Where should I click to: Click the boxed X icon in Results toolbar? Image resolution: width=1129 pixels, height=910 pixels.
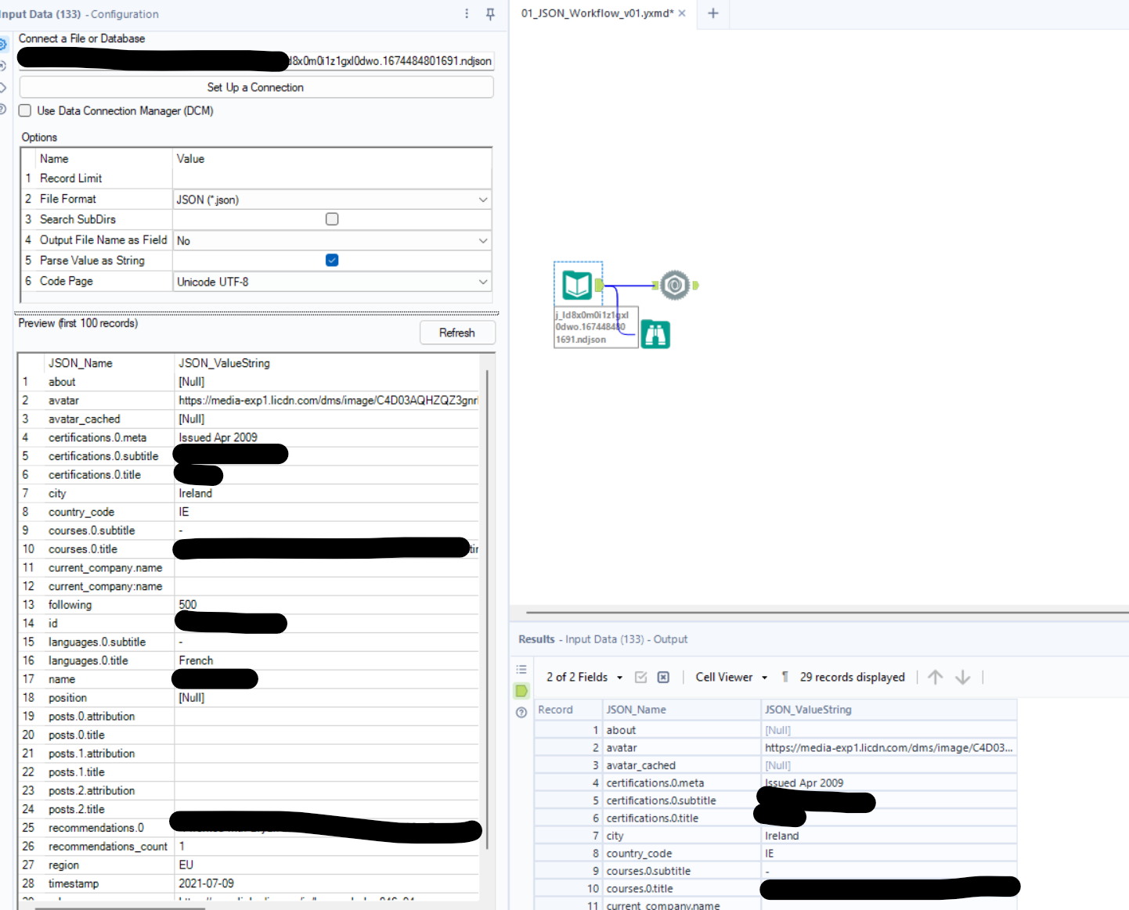point(663,678)
